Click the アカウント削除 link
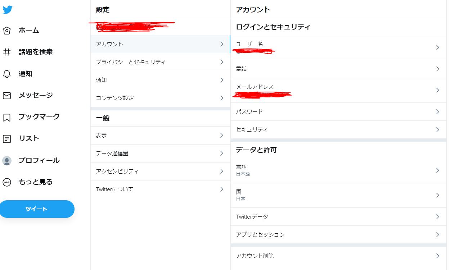450x270 pixels. pos(255,256)
